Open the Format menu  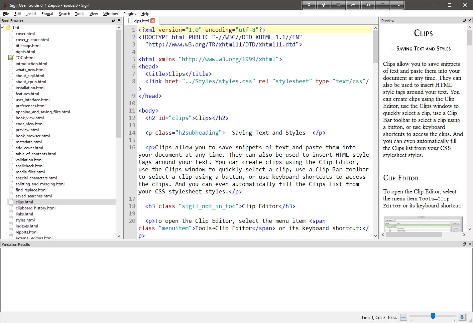tap(47, 14)
